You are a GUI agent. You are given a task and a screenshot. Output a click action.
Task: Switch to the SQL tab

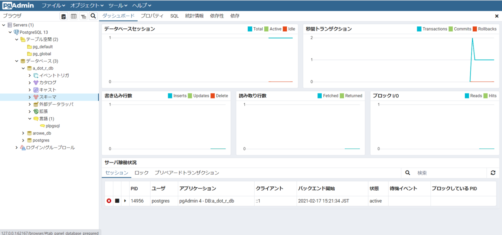click(174, 16)
